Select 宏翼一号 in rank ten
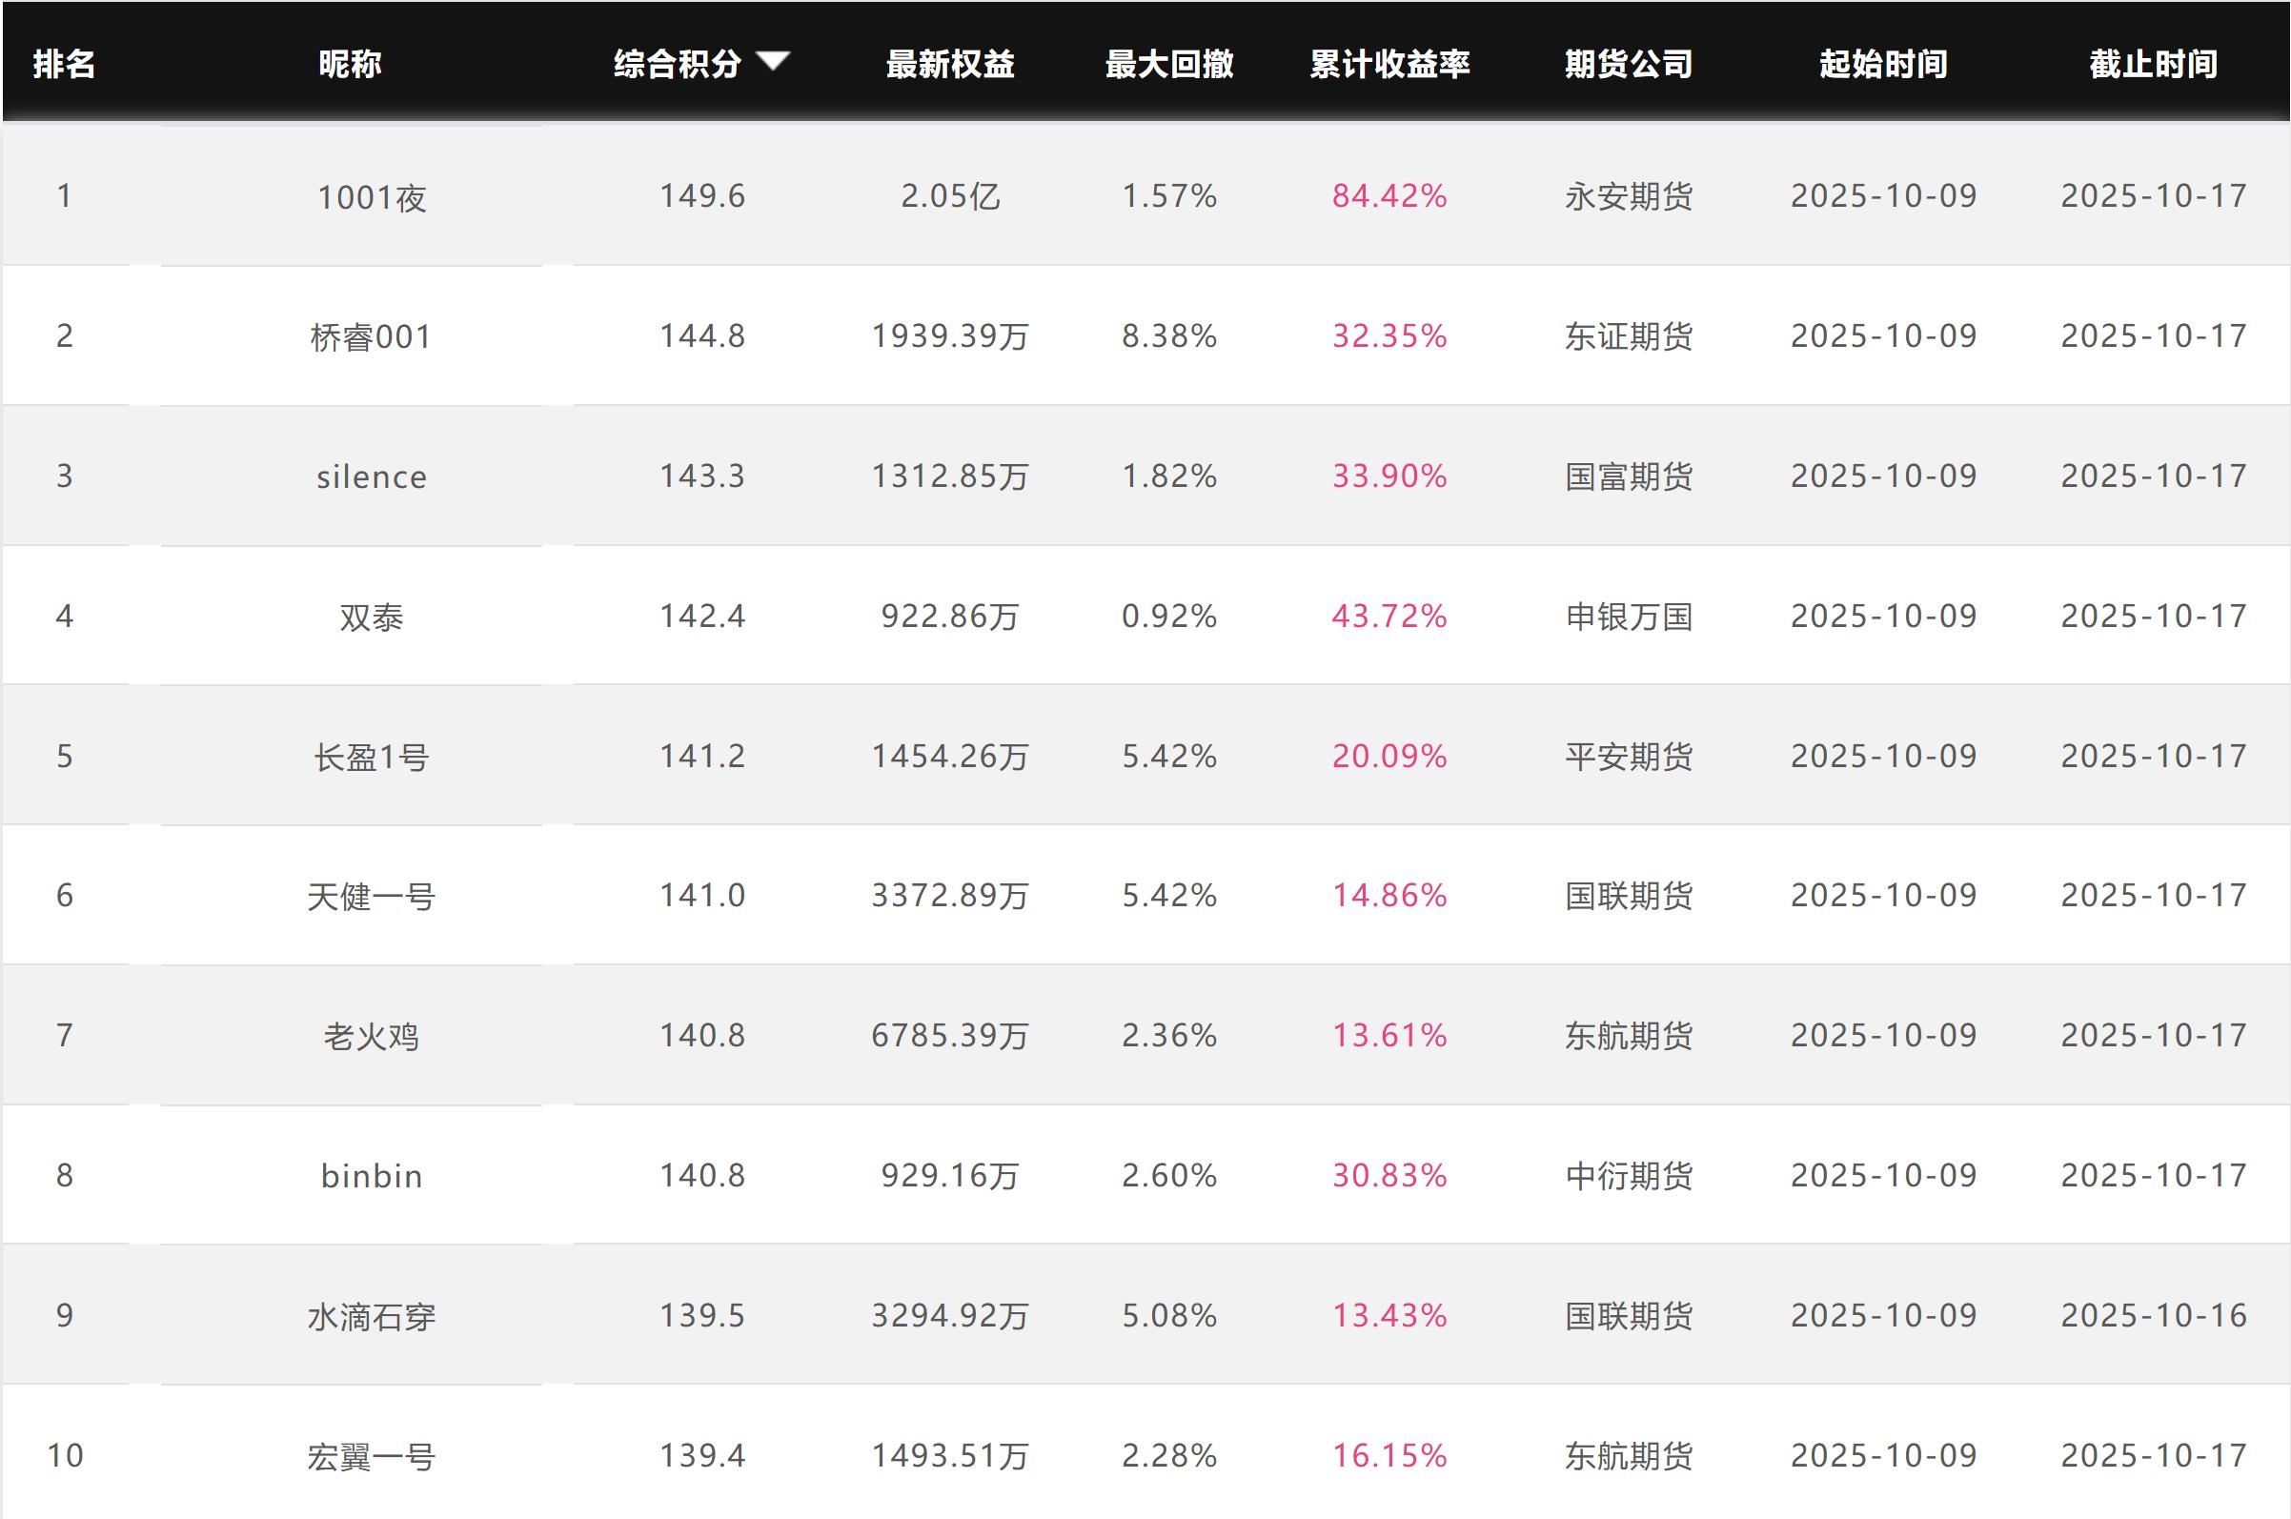 coord(371,1456)
